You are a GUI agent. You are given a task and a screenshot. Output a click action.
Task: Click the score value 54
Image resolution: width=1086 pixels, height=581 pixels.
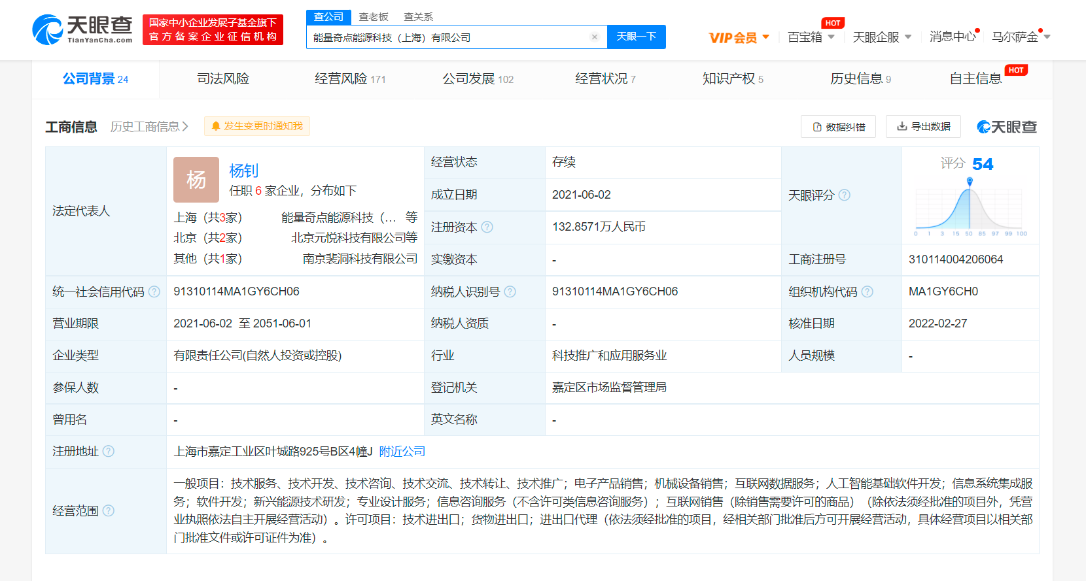pos(983,164)
